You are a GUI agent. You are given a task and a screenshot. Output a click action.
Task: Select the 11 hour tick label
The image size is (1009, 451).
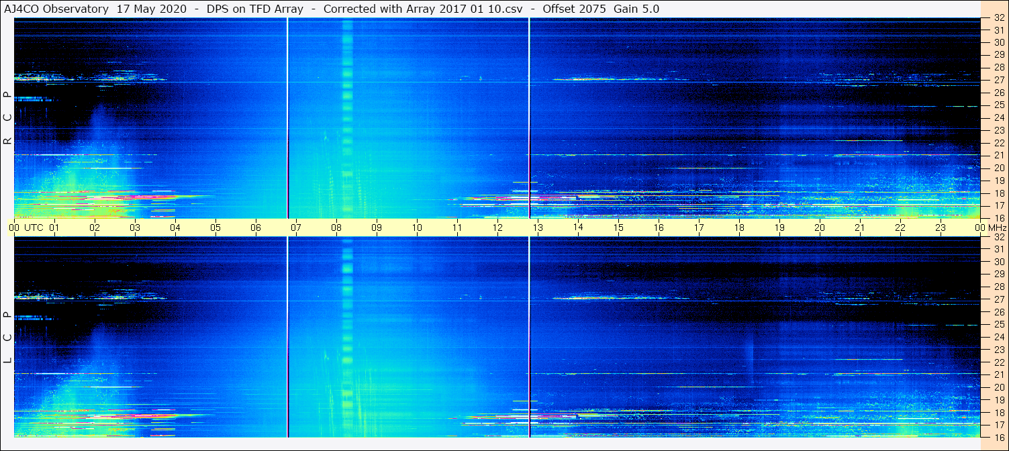457,228
